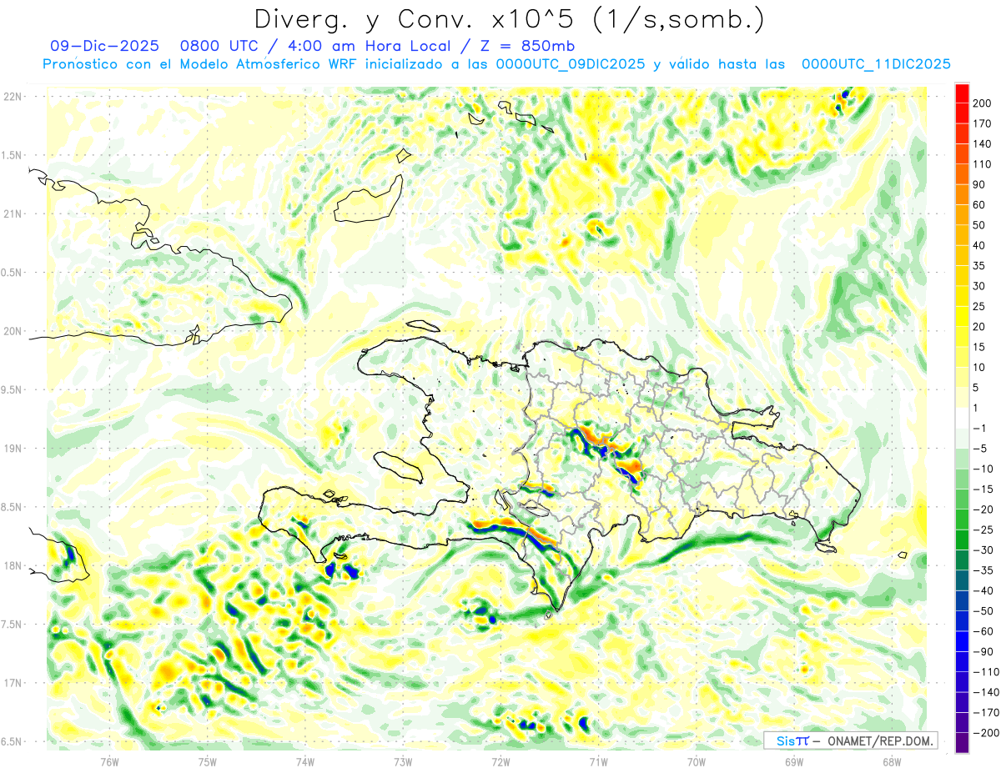Click the '76W' longitude label

(110, 761)
